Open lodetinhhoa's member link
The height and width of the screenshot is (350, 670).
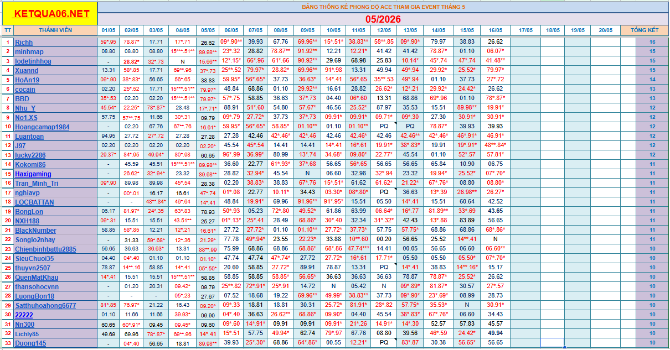tap(33, 61)
